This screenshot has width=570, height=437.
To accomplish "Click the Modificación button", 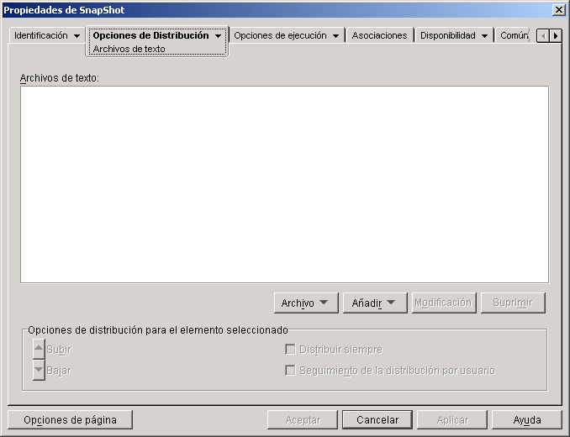I will point(444,303).
